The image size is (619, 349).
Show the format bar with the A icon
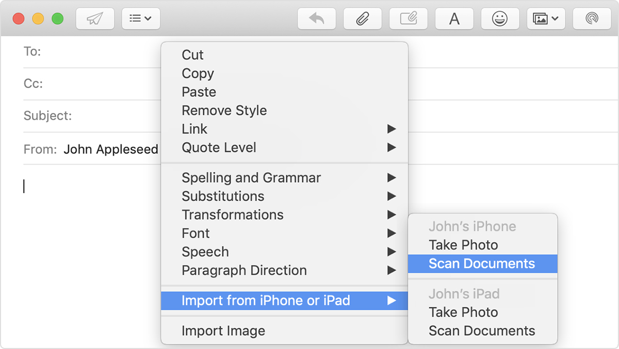pos(454,19)
